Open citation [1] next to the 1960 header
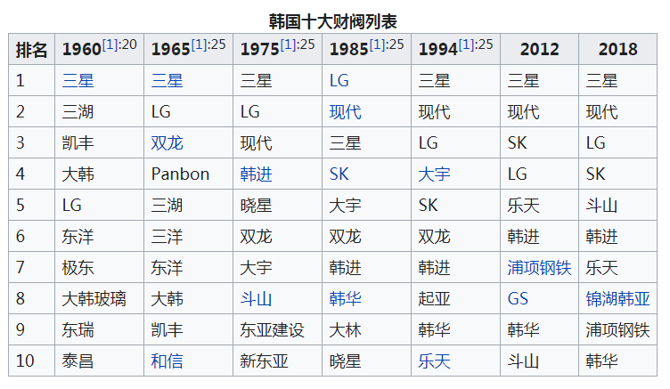The height and width of the screenshot is (389, 670). click(110, 45)
